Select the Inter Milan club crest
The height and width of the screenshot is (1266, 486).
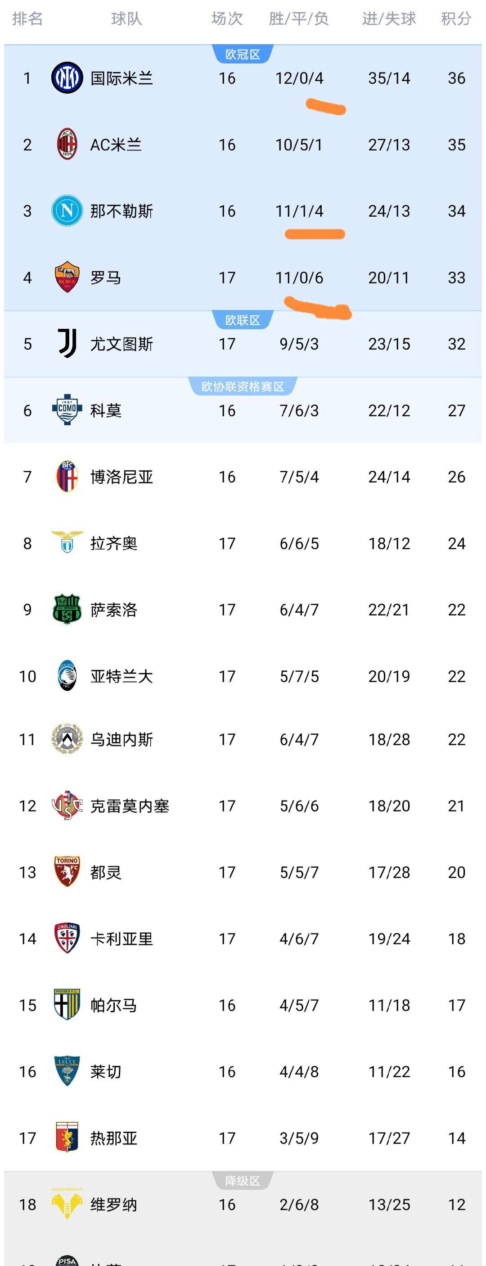(68, 77)
